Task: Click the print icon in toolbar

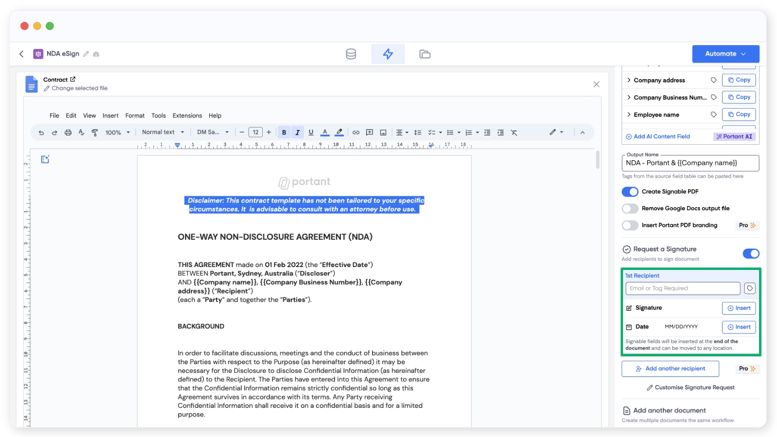Action: pyautogui.click(x=68, y=133)
